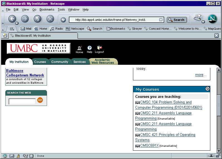Click the My Courses module detach icon
This screenshot has width=222, height=159.
208,89
